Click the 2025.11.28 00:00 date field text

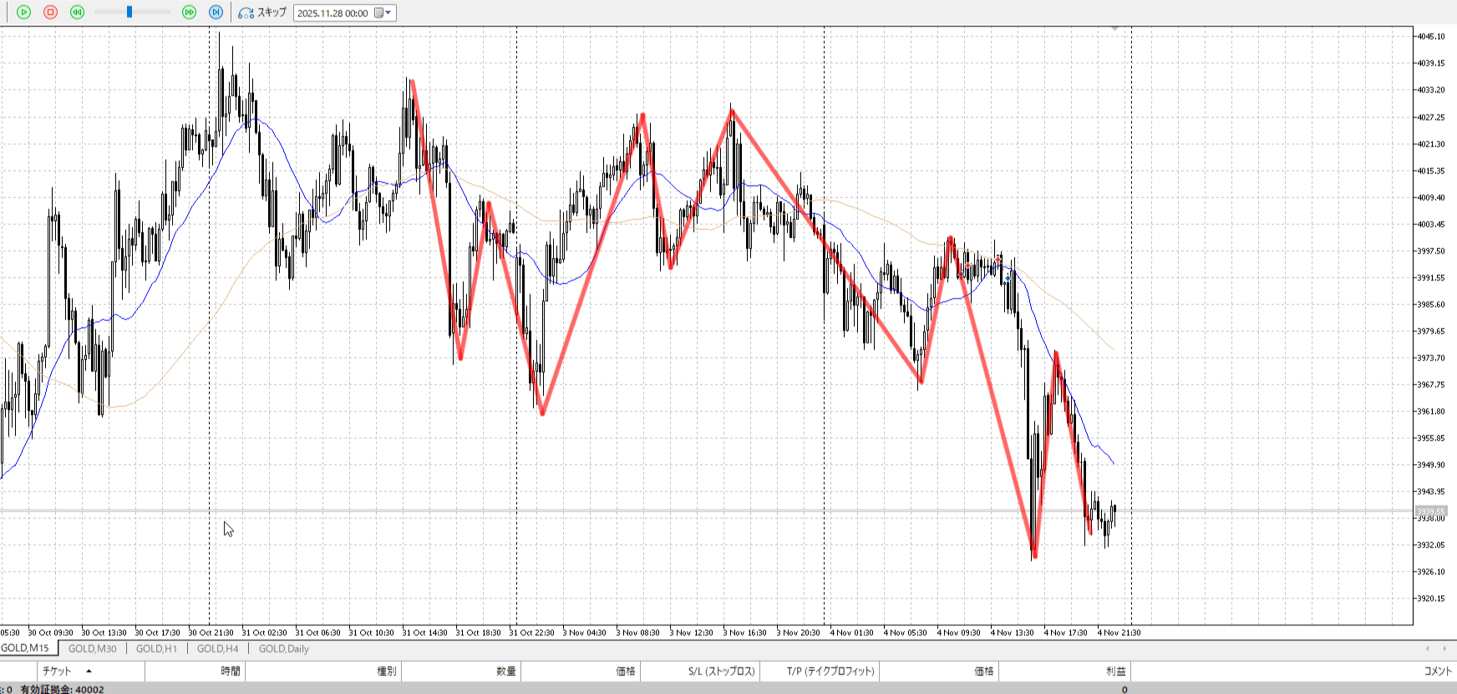tap(333, 13)
